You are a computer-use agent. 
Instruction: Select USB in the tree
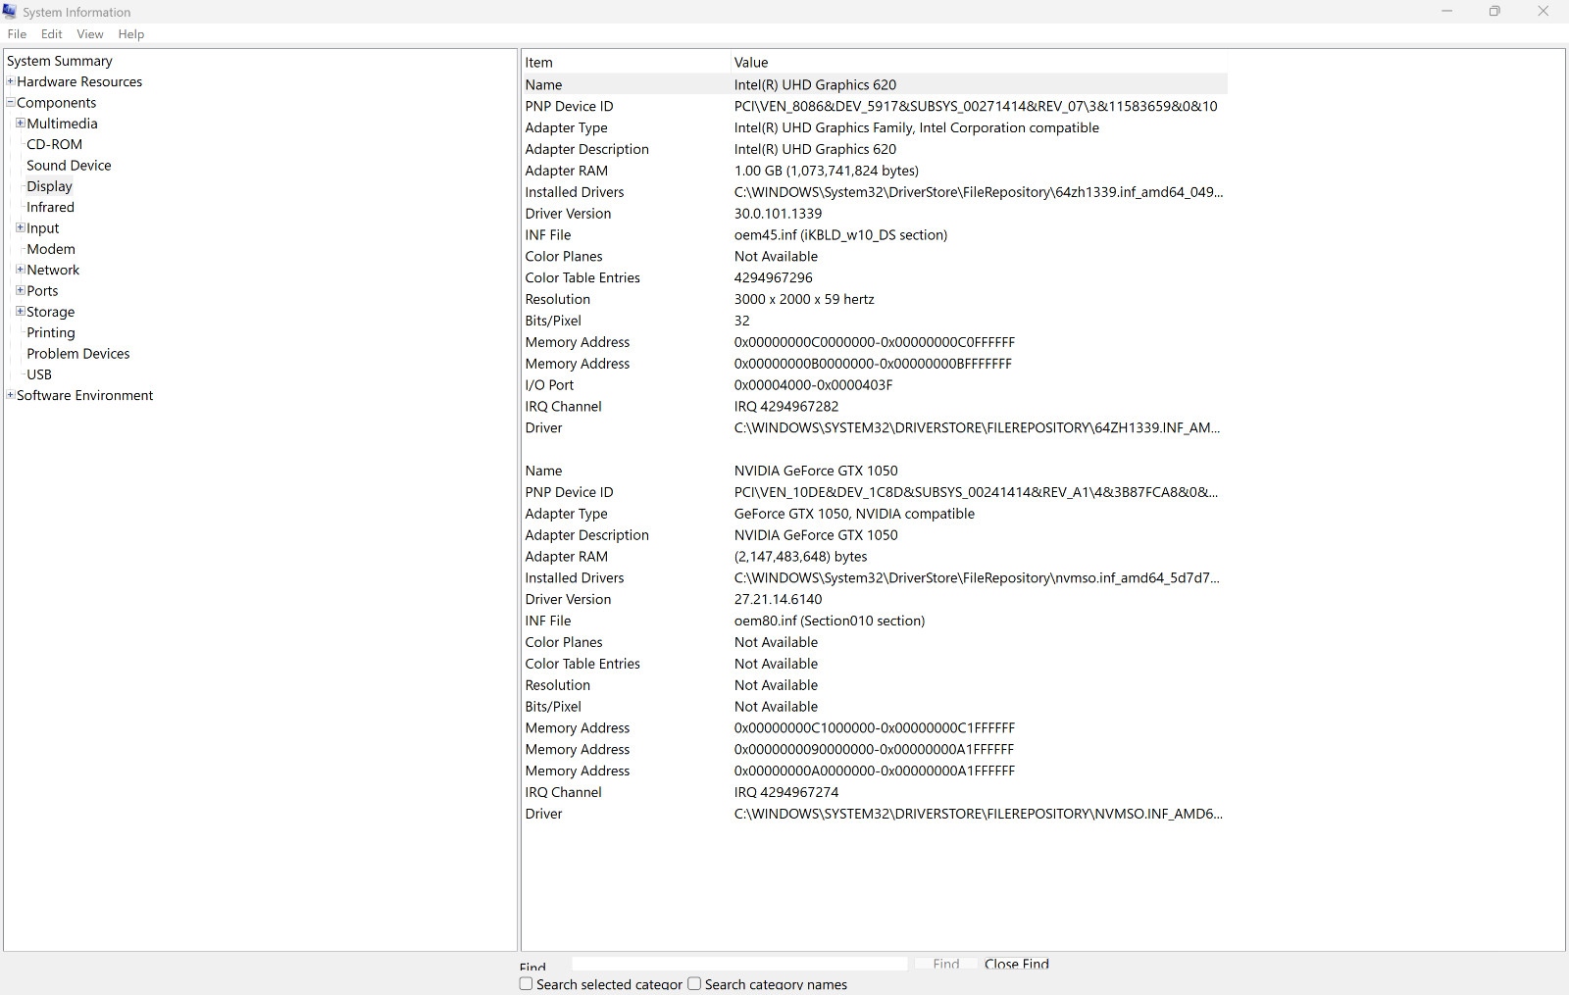coord(39,374)
